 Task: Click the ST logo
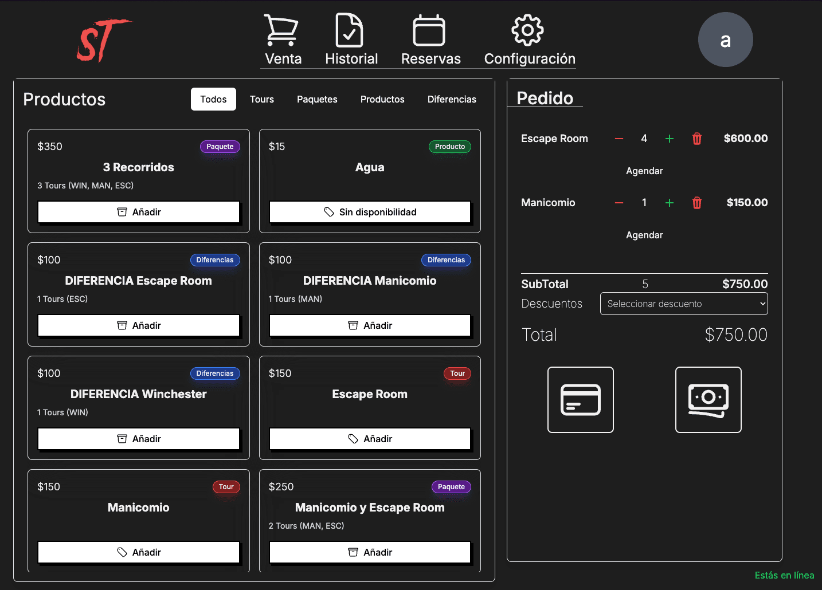click(104, 40)
